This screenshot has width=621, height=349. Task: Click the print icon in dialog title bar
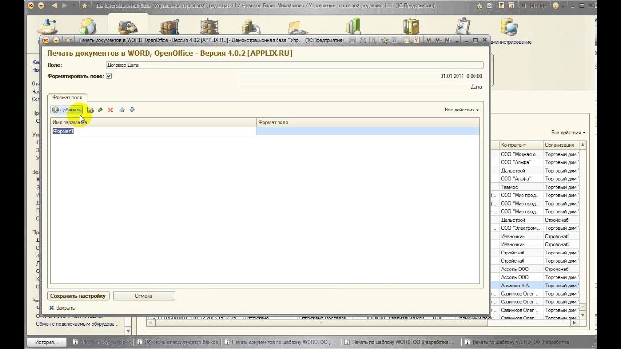[363, 40]
